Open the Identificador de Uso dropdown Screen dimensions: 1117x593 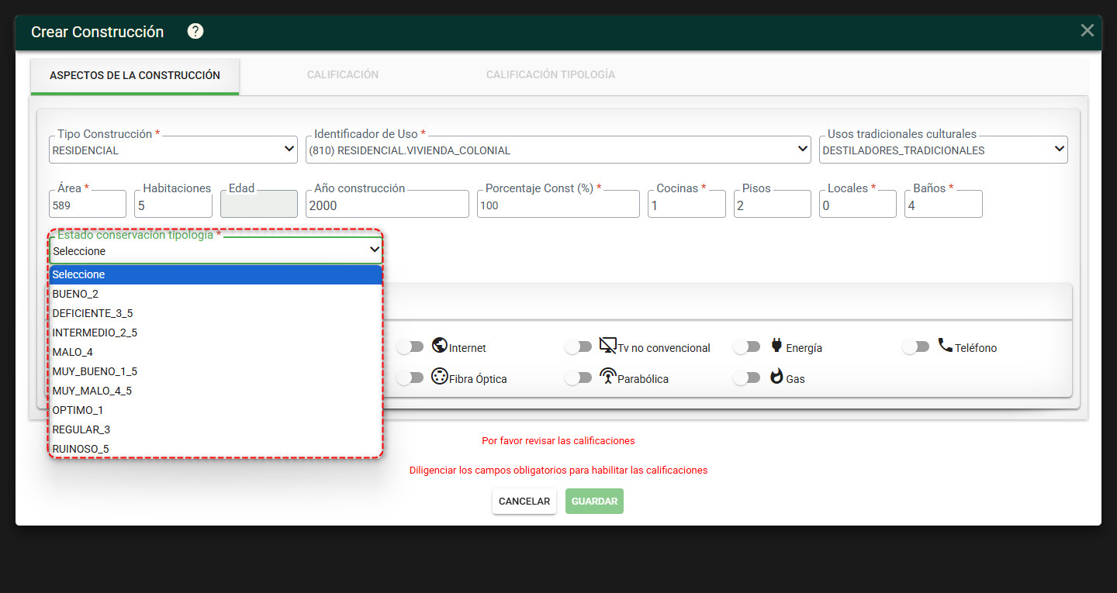(558, 150)
